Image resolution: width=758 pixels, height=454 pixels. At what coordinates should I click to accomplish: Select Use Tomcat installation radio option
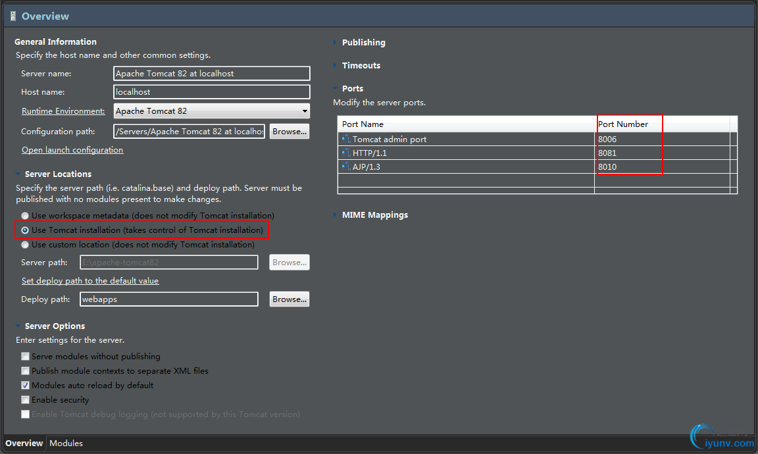click(x=25, y=230)
